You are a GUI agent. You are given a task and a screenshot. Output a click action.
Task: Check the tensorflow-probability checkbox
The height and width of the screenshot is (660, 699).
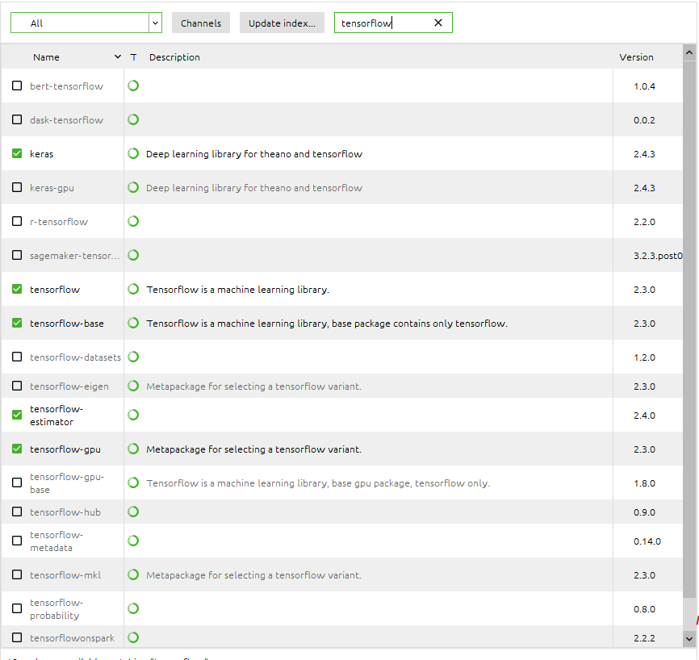pos(17,608)
